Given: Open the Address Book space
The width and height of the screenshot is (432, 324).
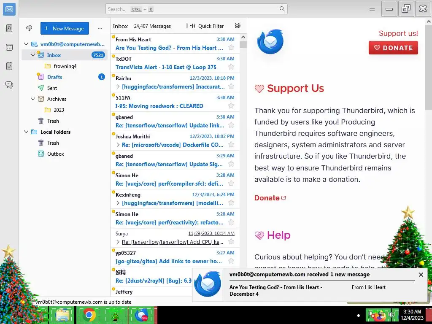Looking at the screenshot, I should click(9, 28).
